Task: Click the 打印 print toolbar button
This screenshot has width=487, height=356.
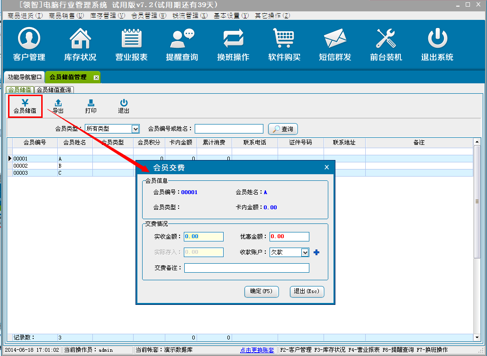Action: (90, 106)
